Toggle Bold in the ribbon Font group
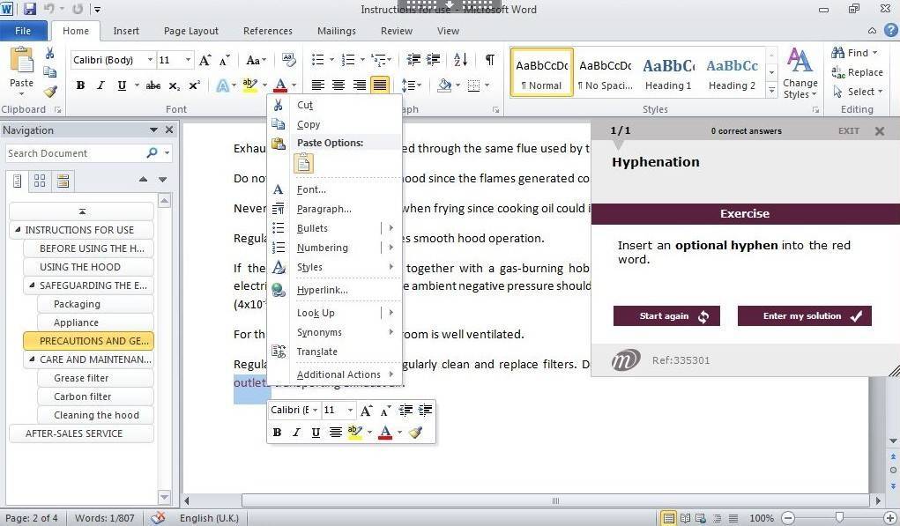The height and width of the screenshot is (526, 900). [x=80, y=85]
